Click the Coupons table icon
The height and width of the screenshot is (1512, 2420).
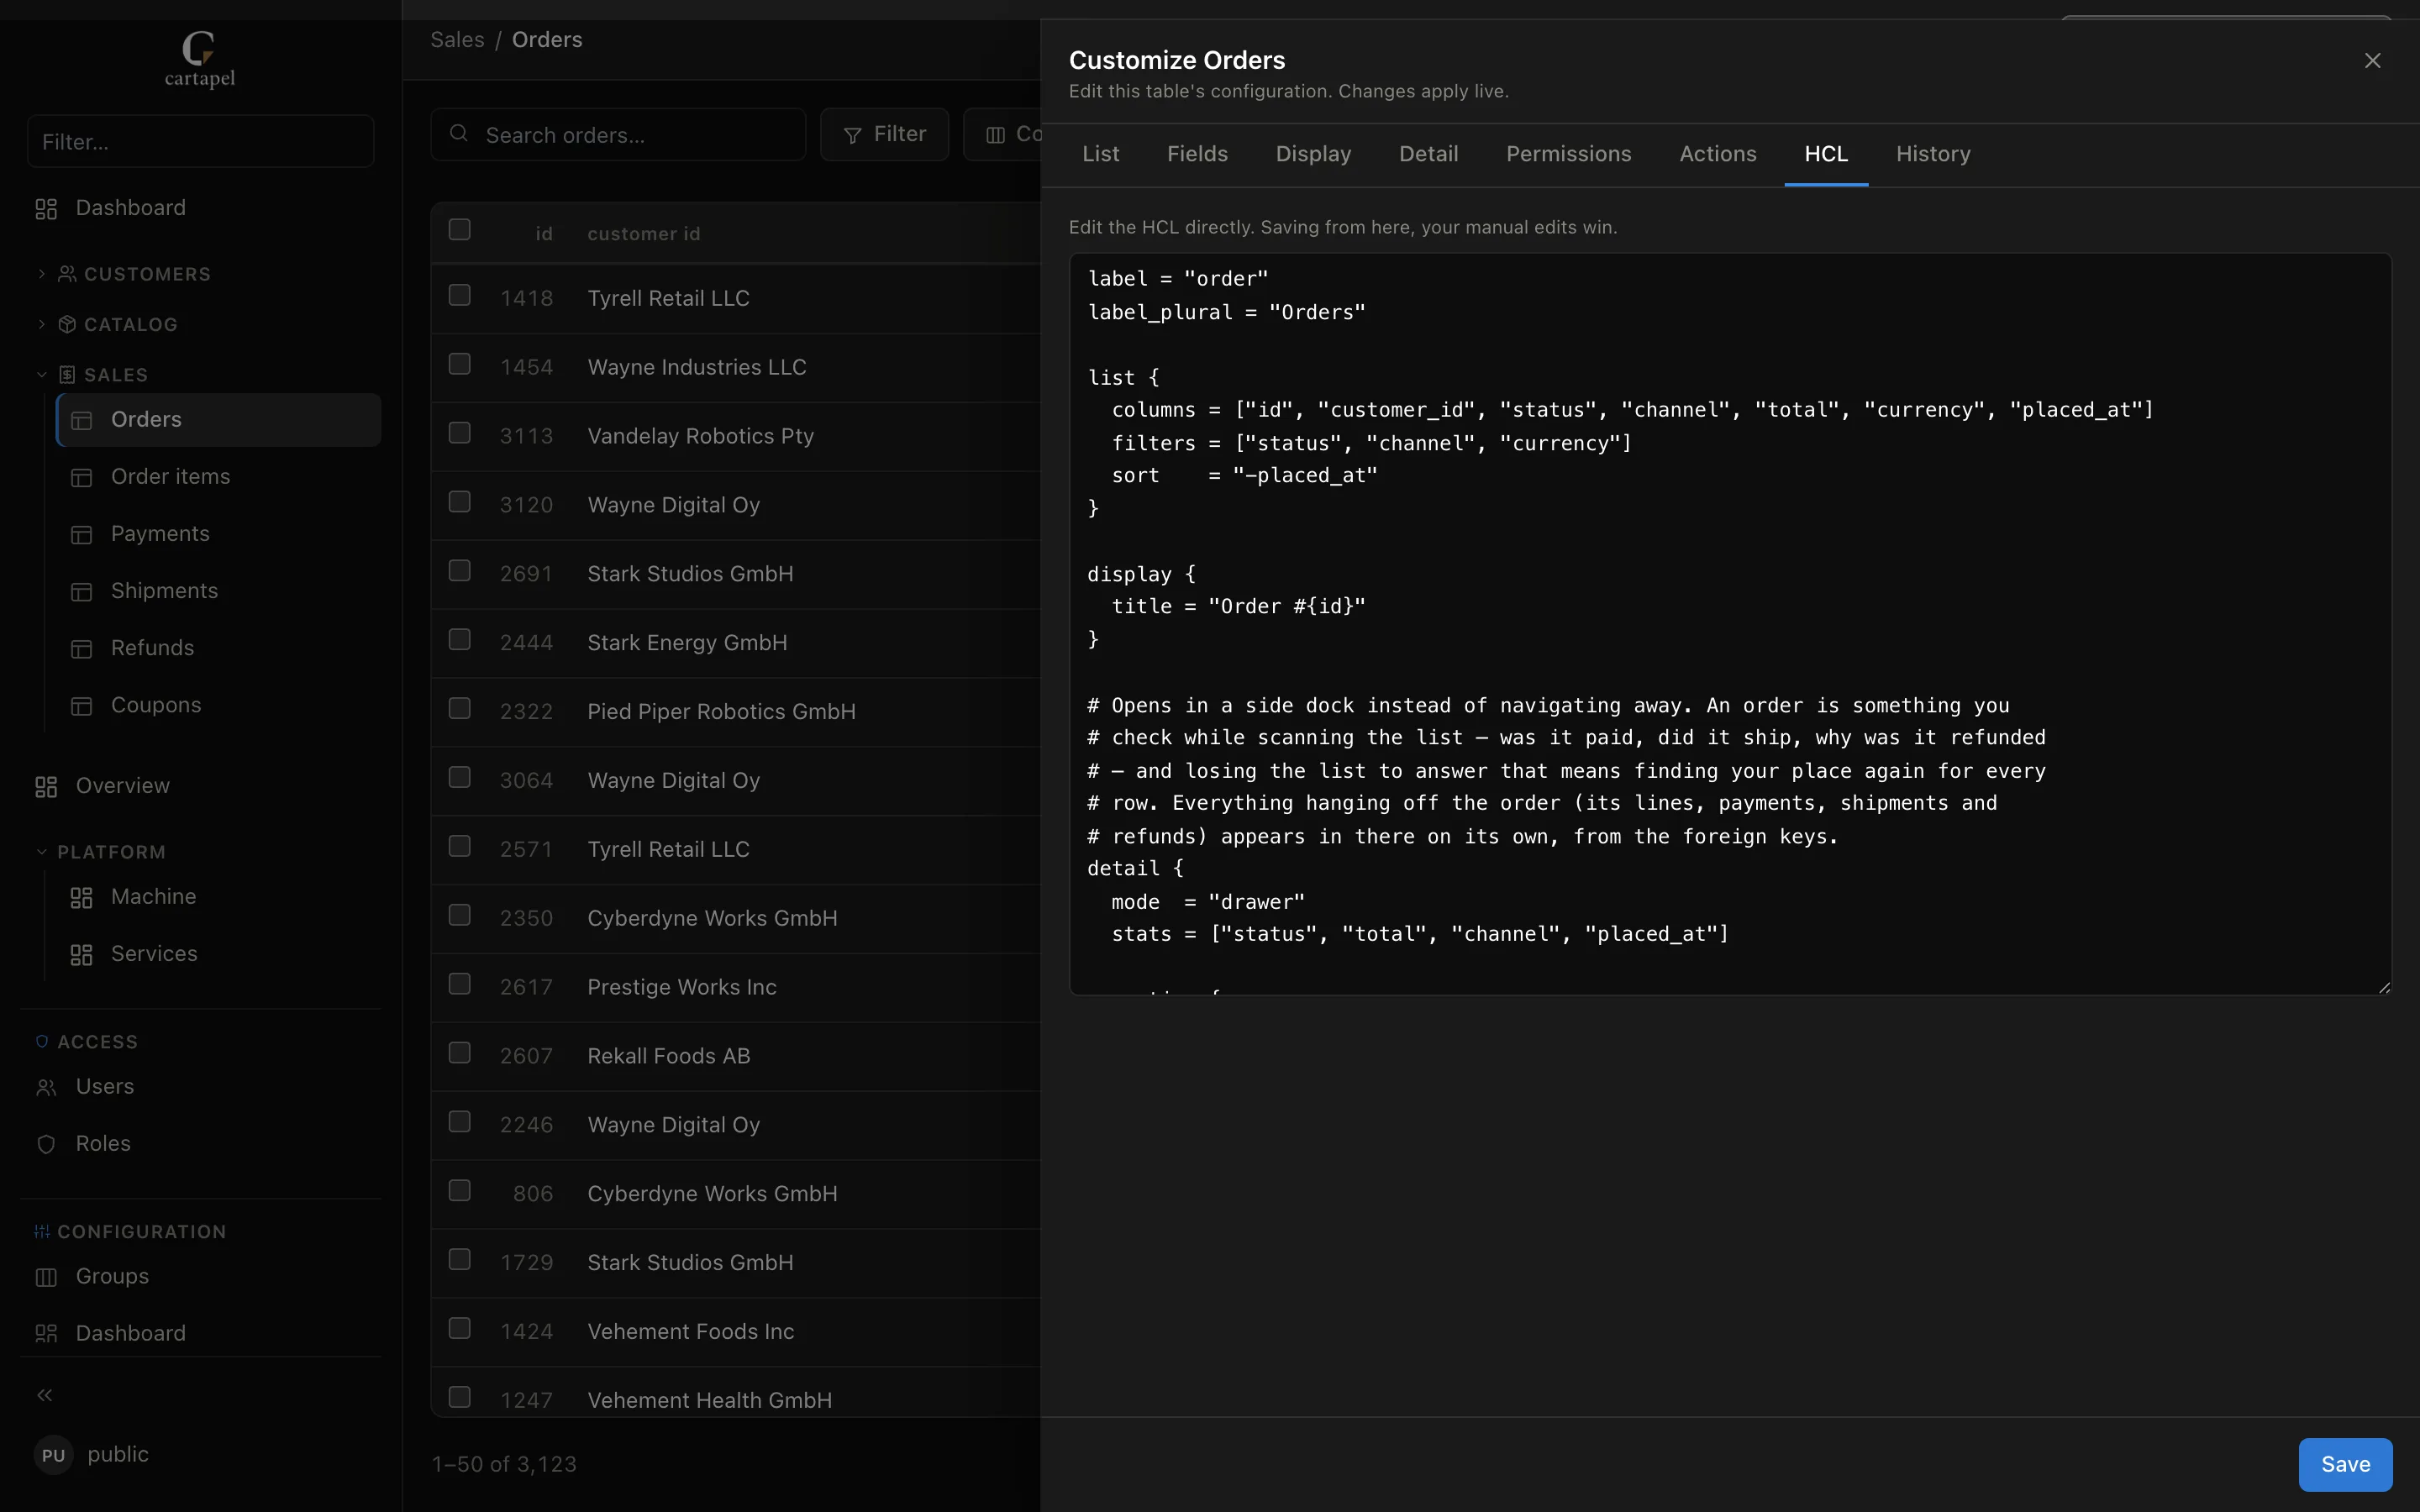(x=82, y=705)
